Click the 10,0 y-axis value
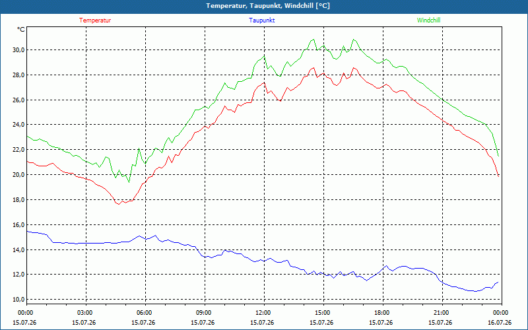 (x=19, y=300)
